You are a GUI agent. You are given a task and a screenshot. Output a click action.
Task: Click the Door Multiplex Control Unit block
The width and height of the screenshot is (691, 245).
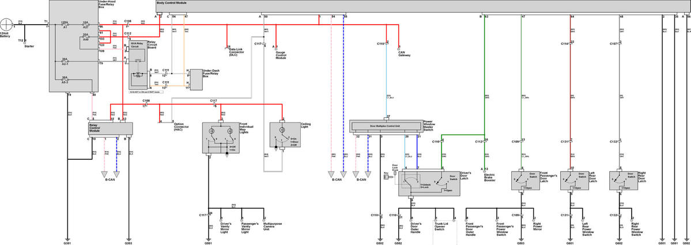386,127
